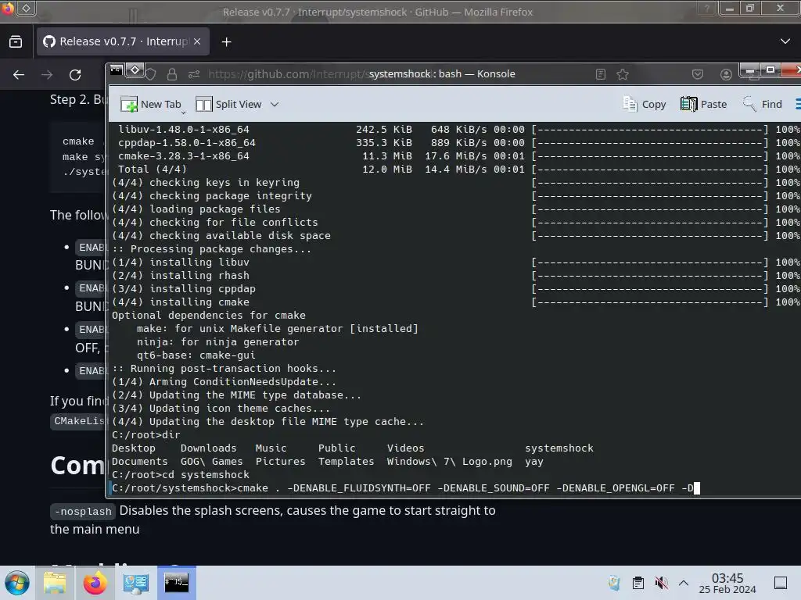Select the 'Release v0.7.7 · Interrupt' tab
The height and width of the screenshot is (600, 801).
point(123,41)
